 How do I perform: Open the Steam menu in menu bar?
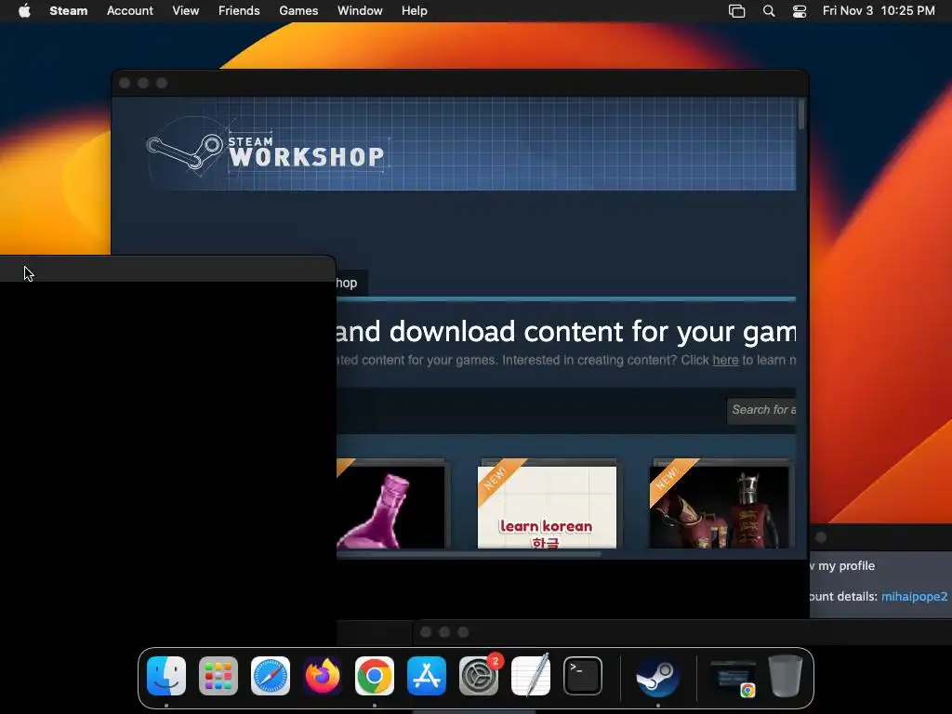coord(68,10)
